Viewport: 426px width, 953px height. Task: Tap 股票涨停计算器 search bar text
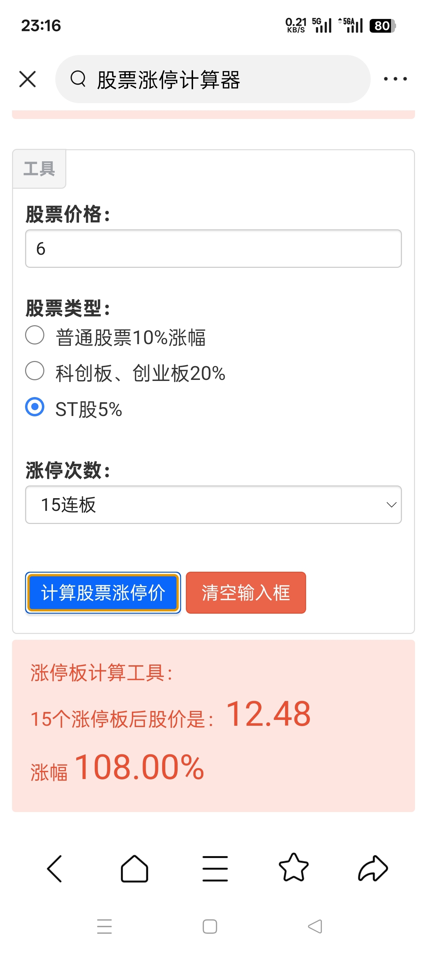(169, 79)
